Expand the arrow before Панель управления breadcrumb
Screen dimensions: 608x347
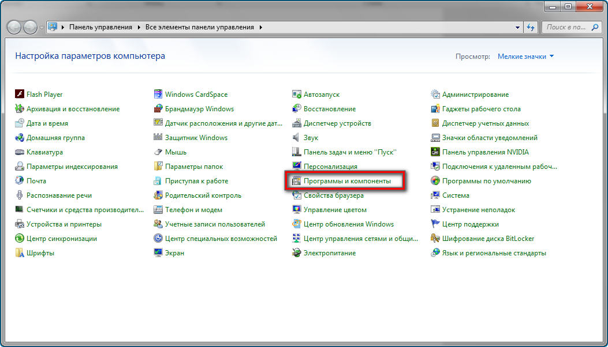(63, 28)
